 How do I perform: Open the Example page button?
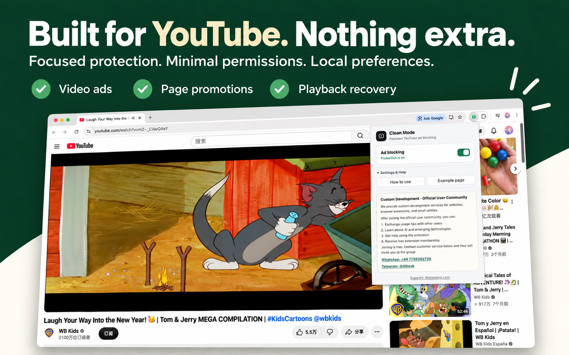[451, 181]
